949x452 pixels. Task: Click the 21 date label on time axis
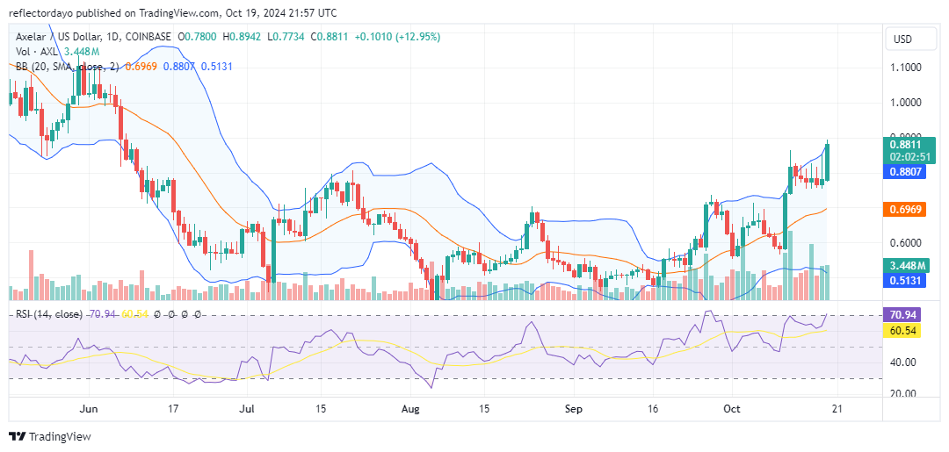point(836,409)
